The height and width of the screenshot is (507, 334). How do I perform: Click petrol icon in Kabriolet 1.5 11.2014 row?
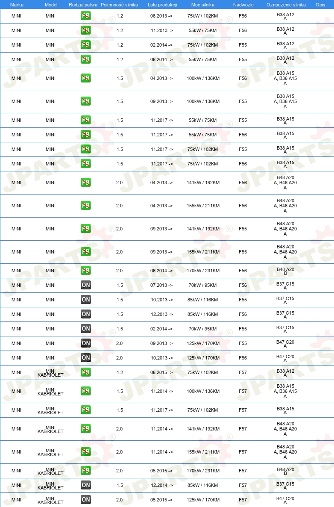tap(85, 391)
